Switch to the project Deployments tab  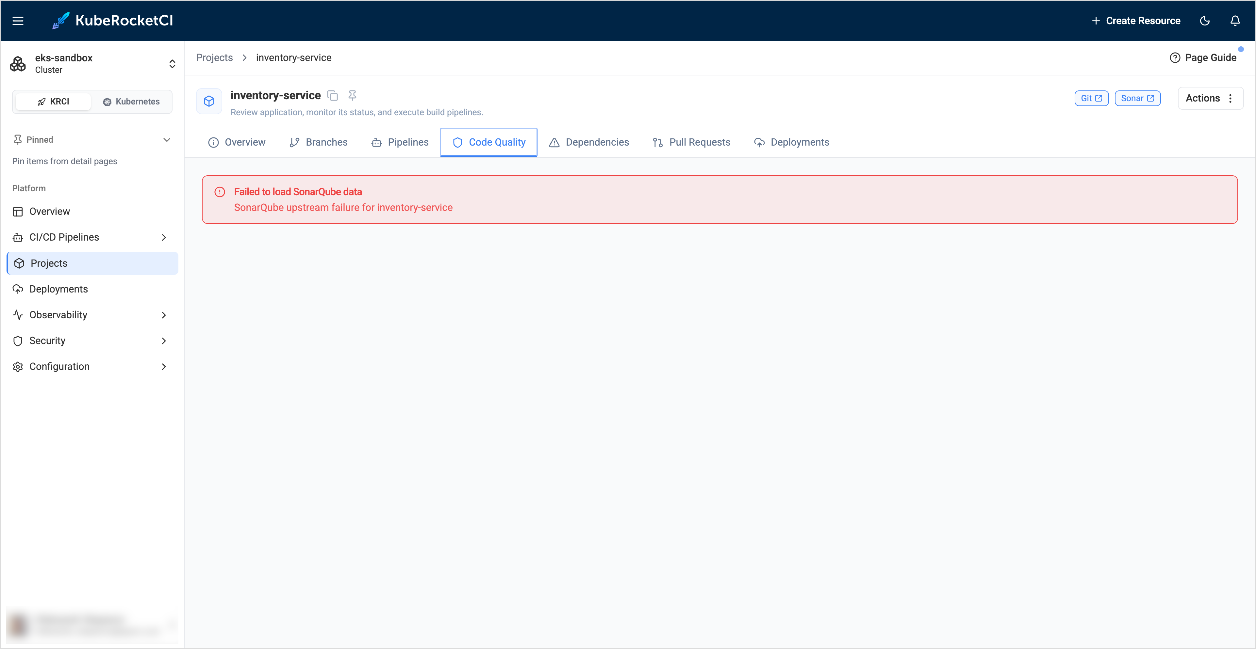click(x=791, y=142)
